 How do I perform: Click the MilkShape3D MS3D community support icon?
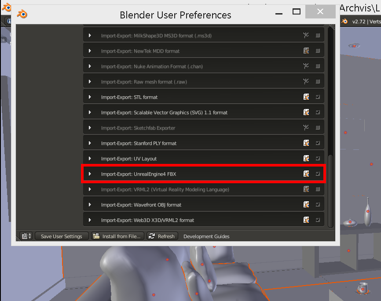coord(306,36)
